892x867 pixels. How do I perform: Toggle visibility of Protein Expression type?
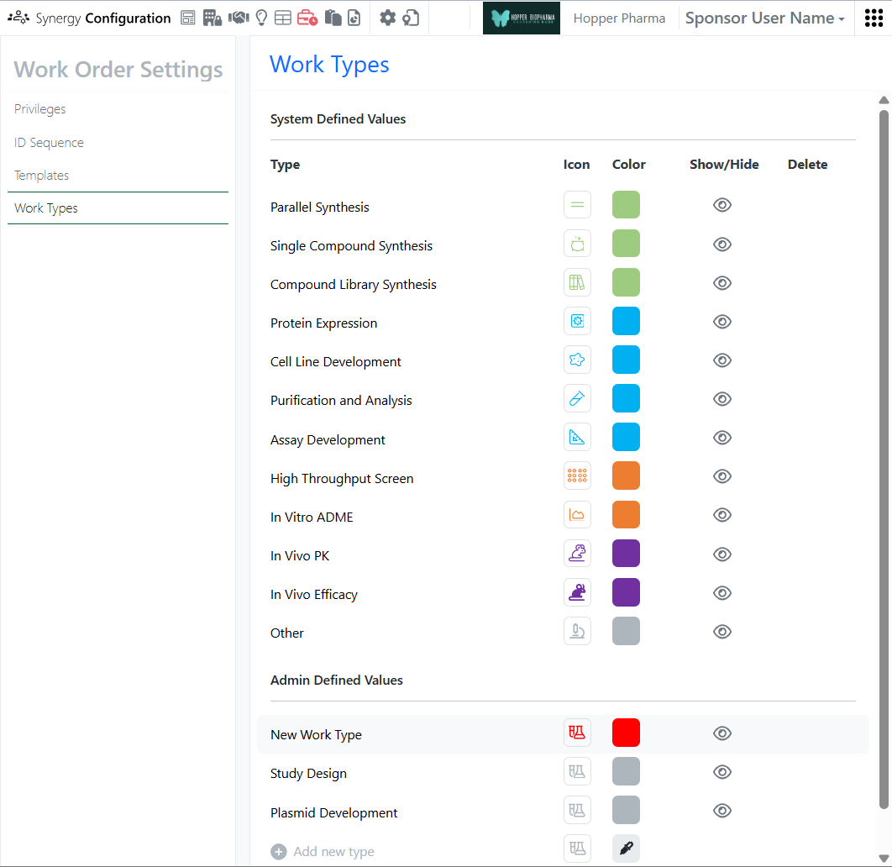(x=721, y=322)
